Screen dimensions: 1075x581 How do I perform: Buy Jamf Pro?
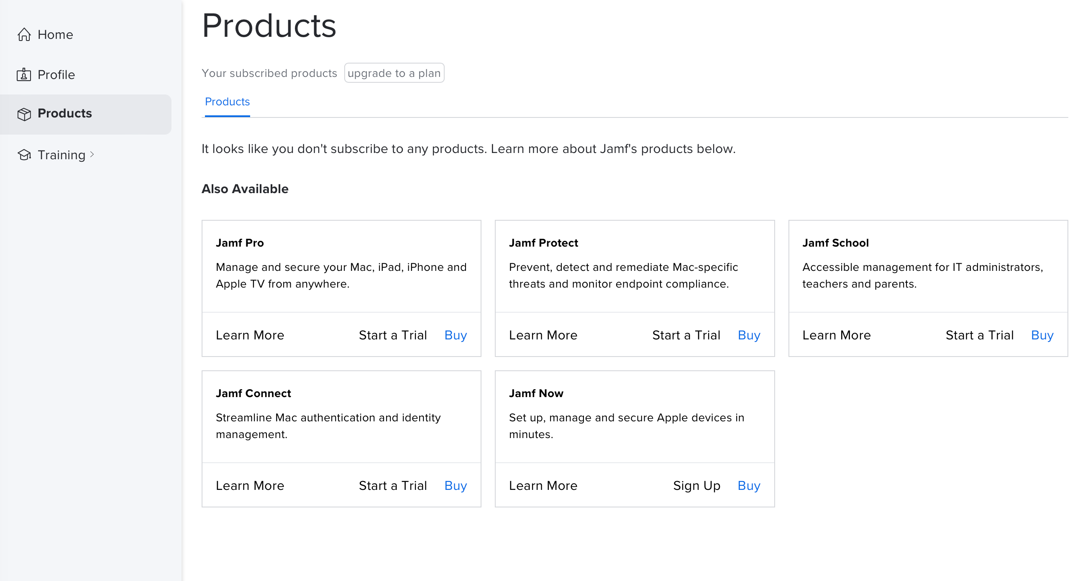(x=456, y=335)
